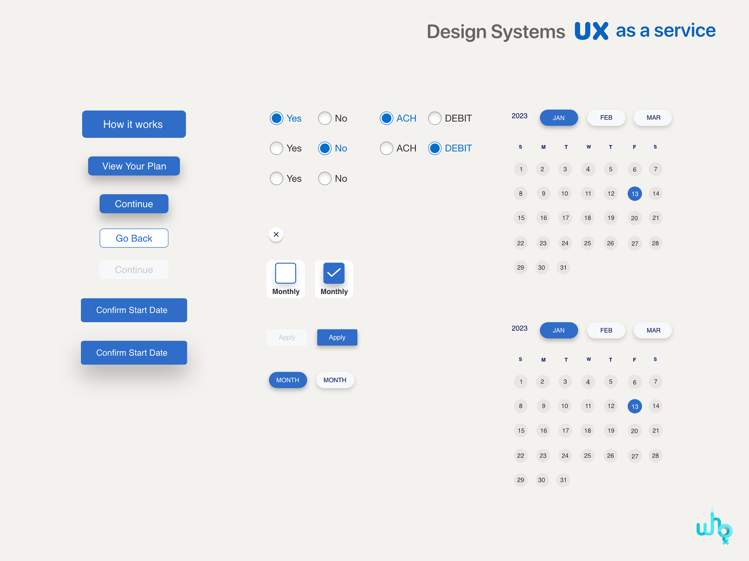Choose Yes in the third radio row
The height and width of the screenshot is (561, 749).
[x=277, y=178]
